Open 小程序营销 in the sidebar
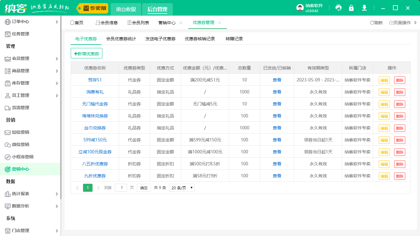Image resolution: width=420 pixels, height=236 pixels. tap(22, 157)
